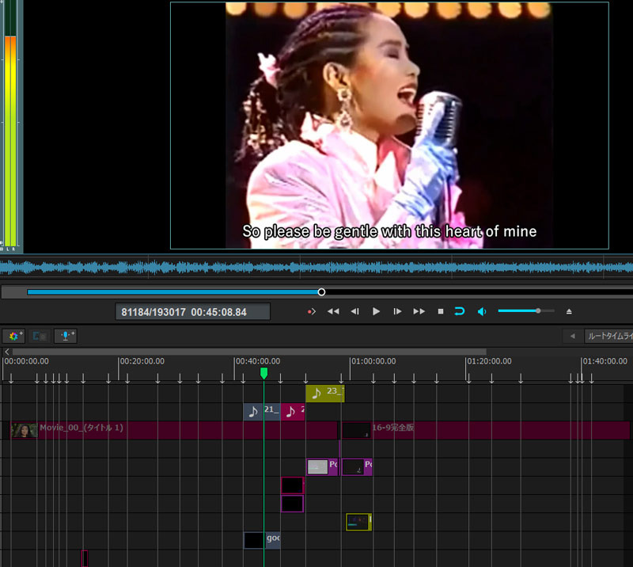Screen dimensions: 633x567
Task: Play the video preview
Action: coord(376,311)
